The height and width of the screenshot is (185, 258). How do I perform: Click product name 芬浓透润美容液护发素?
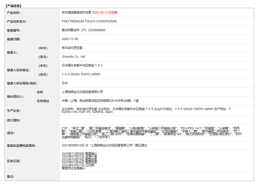coord(76,12)
